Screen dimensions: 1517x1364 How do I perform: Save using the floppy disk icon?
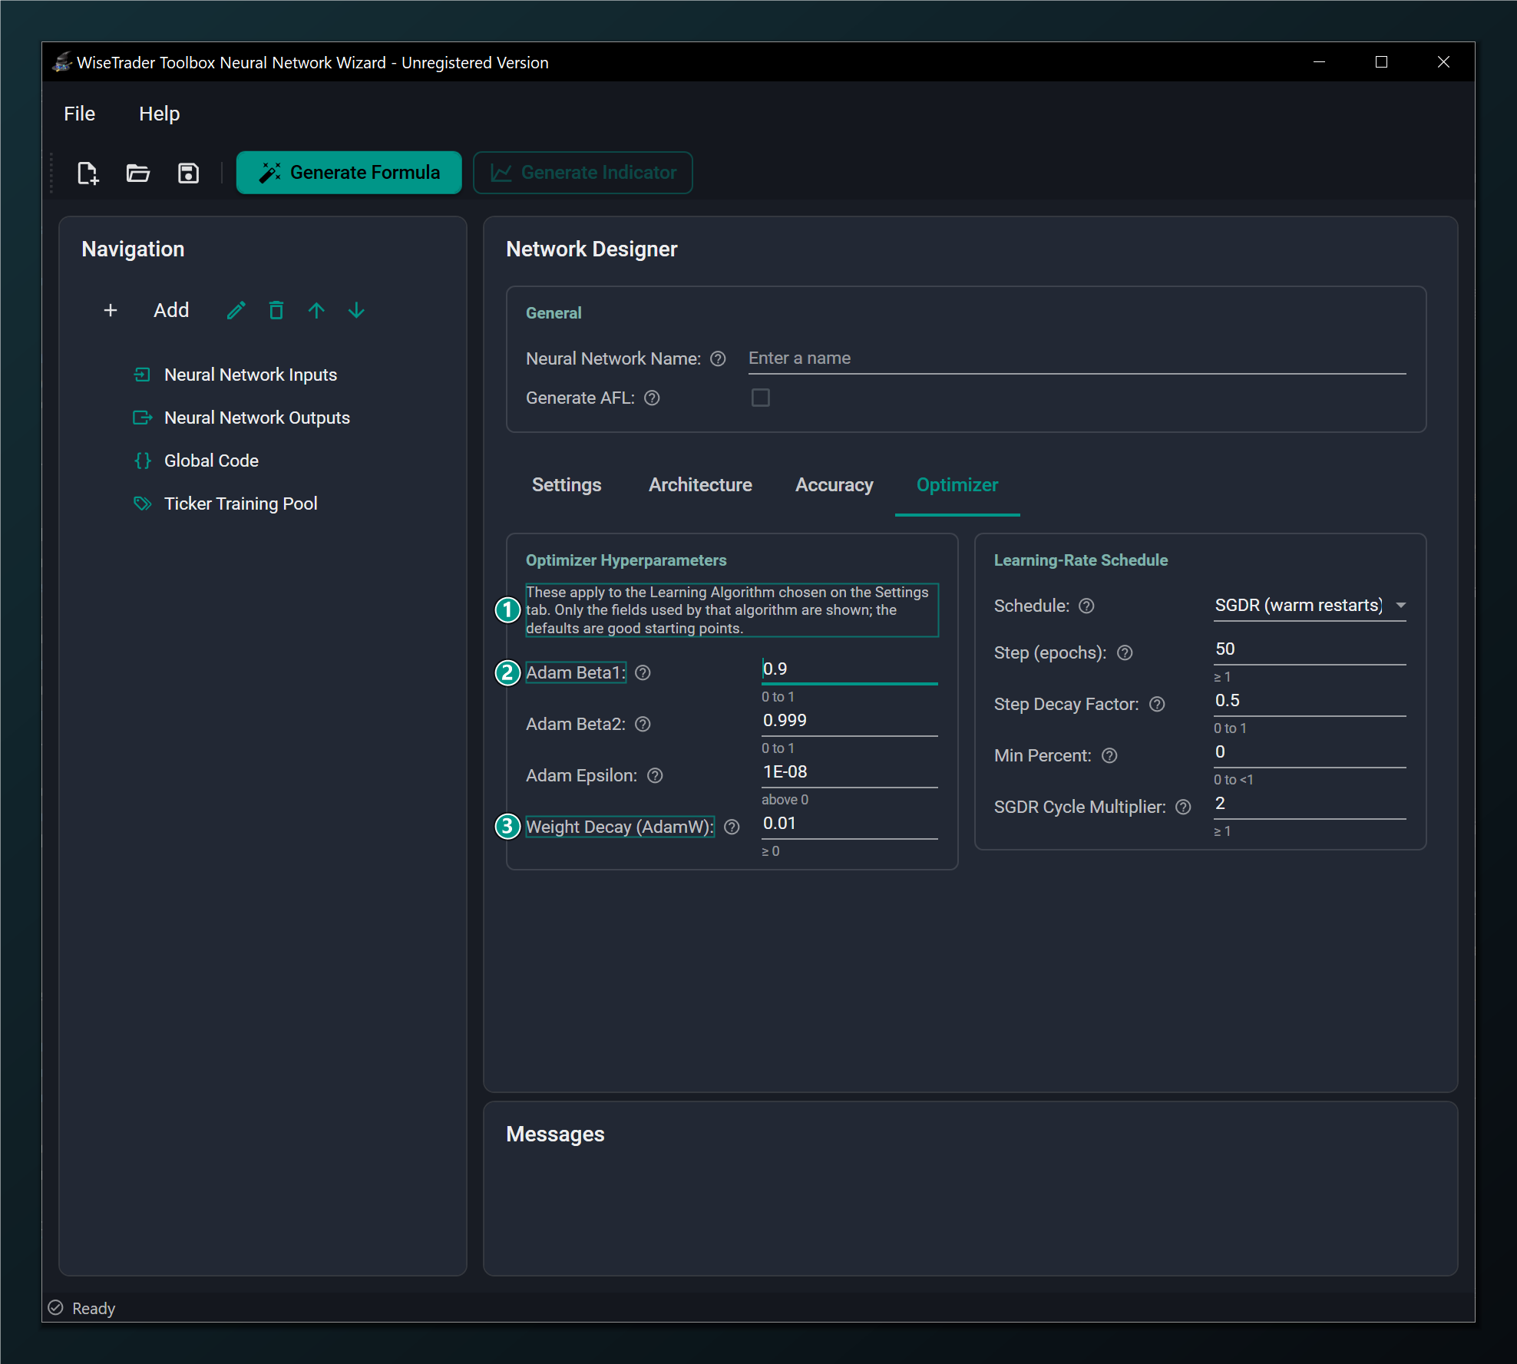click(x=188, y=173)
